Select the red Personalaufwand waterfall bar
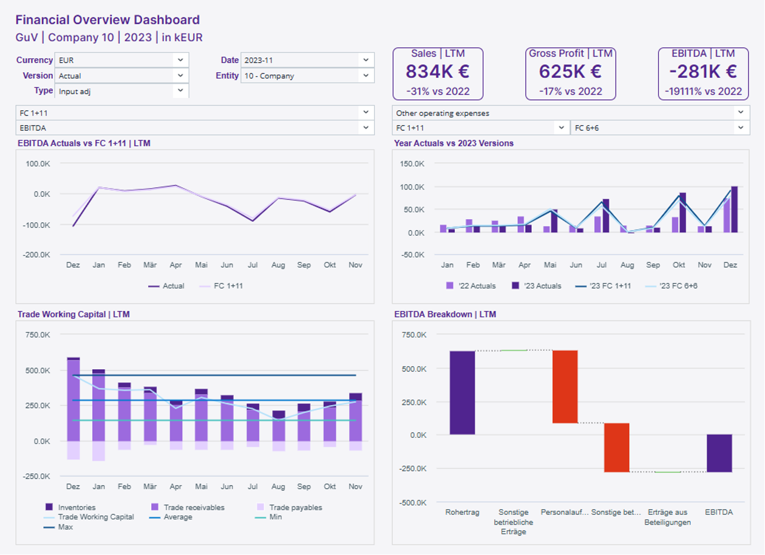765x555 pixels. click(565, 386)
